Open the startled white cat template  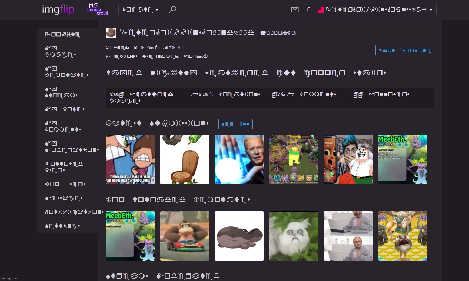click(x=294, y=236)
